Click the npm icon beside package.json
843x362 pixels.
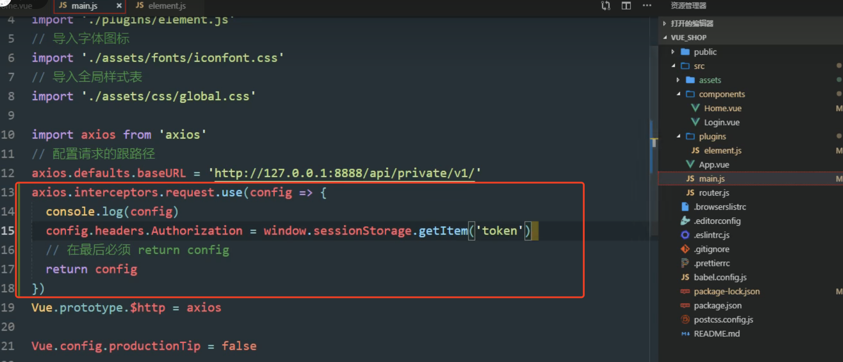[685, 305]
